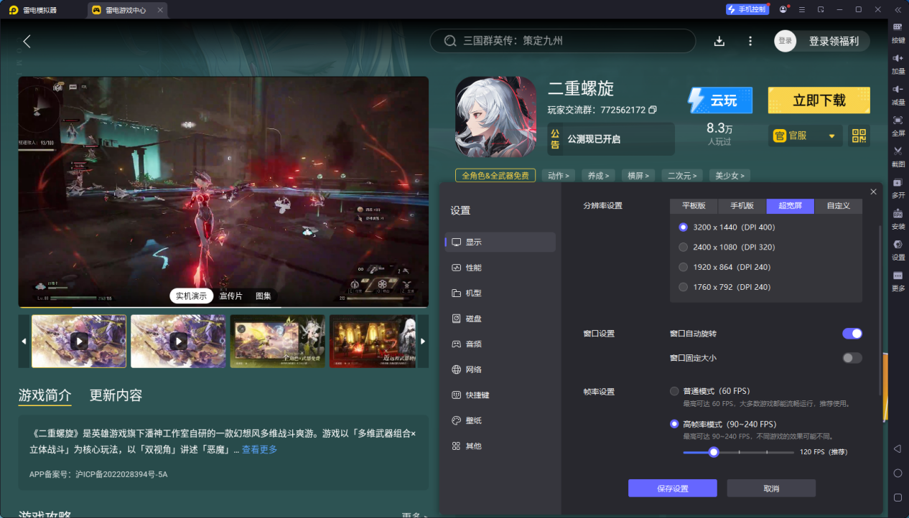Open the 机型 settings section
The width and height of the screenshot is (909, 518).
coord(500,293)
